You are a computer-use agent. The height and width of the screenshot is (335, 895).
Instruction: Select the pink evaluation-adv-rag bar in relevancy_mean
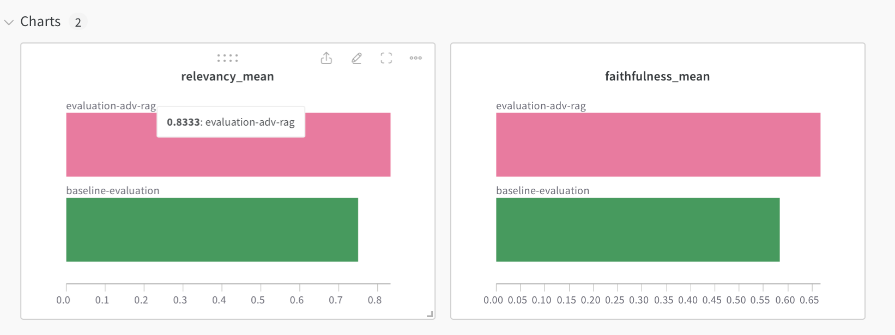[x=228, y=157]
